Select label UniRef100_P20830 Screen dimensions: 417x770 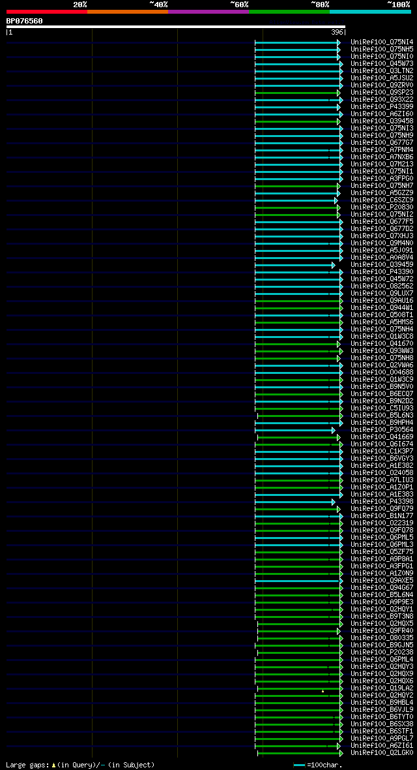tap(382, 208)
